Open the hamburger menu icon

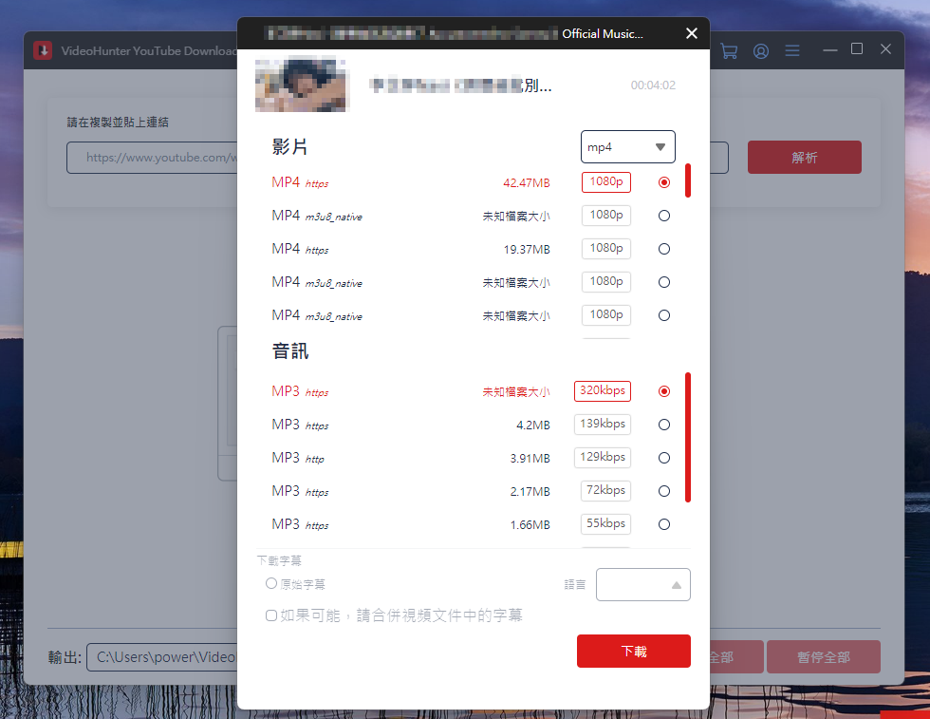(792, 51)
